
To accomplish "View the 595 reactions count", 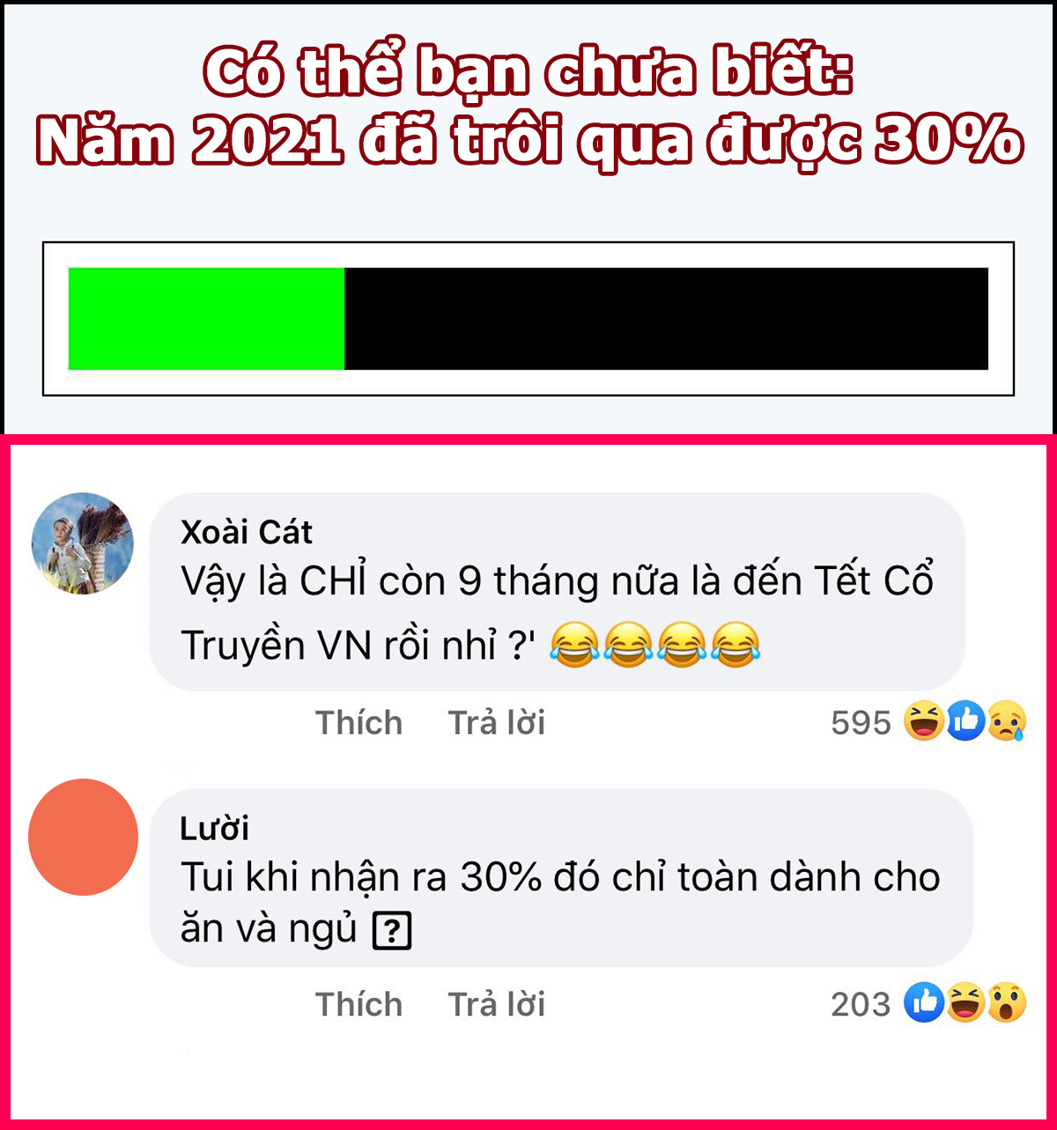I will (861, 723).
